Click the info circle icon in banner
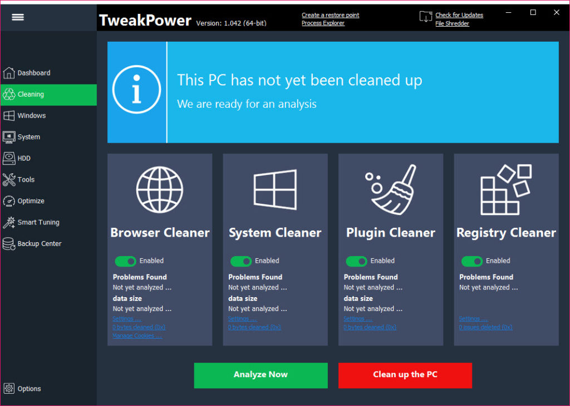Image resolution: width=570 pixels, height=406 pixels. click(x=137, y=89)
